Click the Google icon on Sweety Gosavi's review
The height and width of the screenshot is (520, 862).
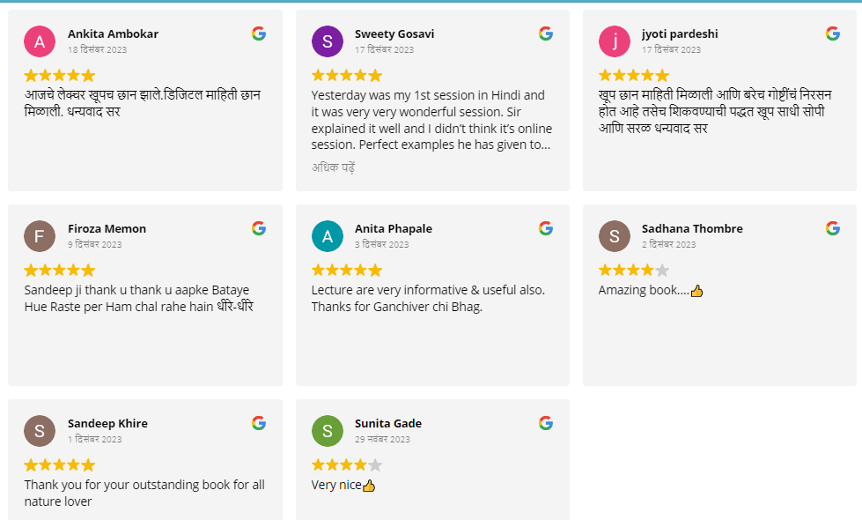pyautogui.click(x=546, y=33)
